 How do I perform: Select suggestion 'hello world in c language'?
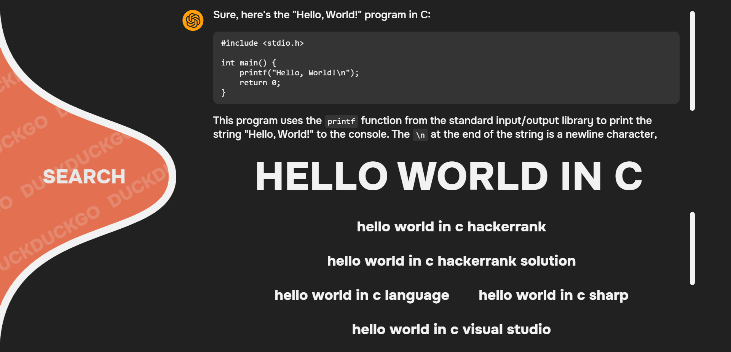point(362,296)
